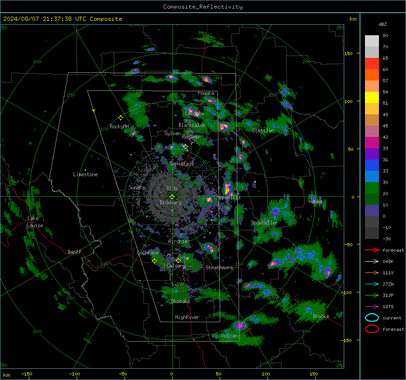Click the red forecast oval icon
The width and height of the screenshot is (406, 380).
(372, 329)
